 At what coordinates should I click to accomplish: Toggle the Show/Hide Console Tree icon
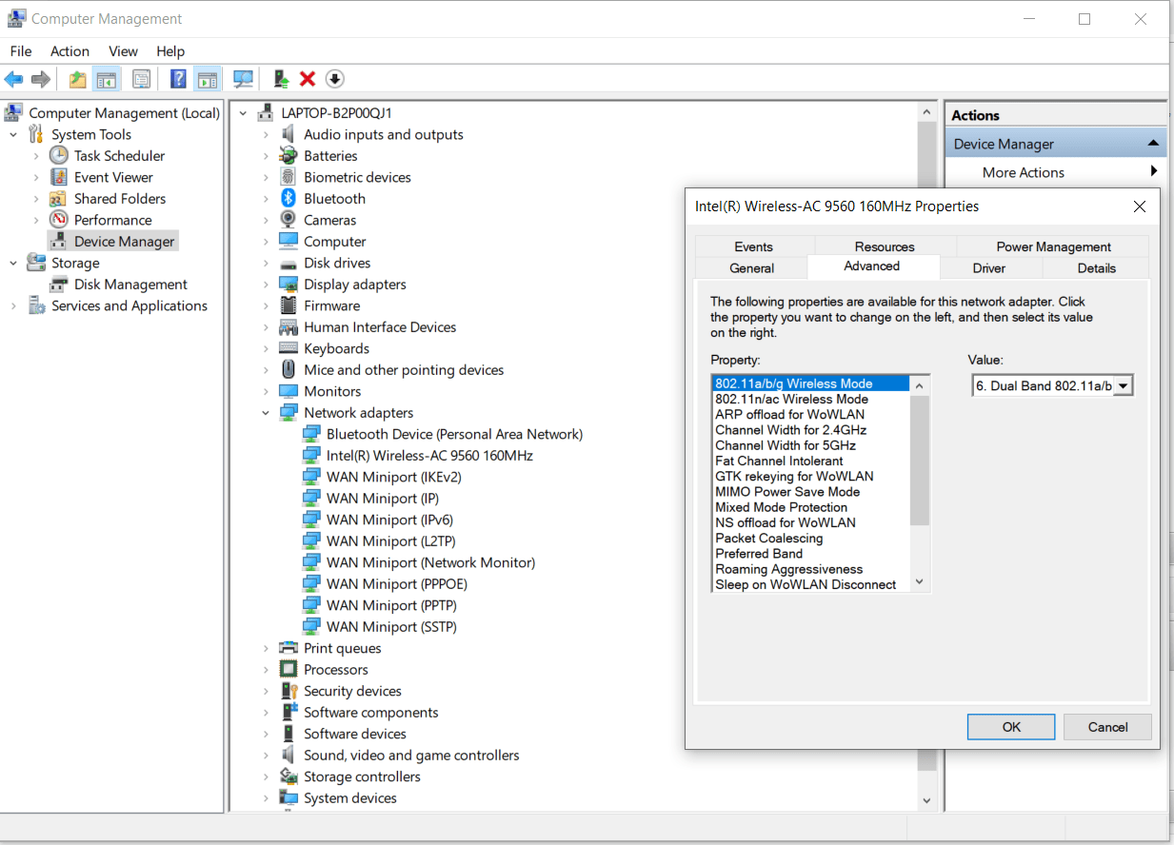[107, 79]
